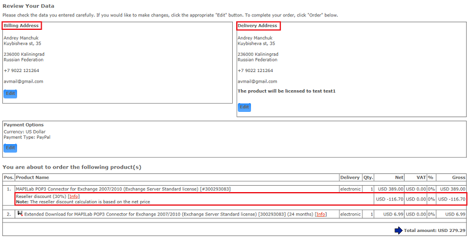Click the Net price USD 389.00 in row 1
This screenshot has width=469, height=239.
click(390, 189)
